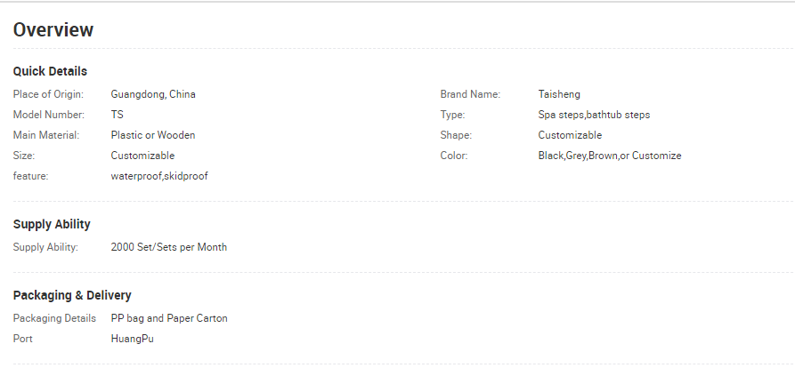This screenshot has width=795, height=368.
Task: Select the 2000 Set/Sets per Month text
Action: pos(169,247)
